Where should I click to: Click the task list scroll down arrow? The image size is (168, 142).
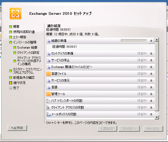click(x=157, y=117)
